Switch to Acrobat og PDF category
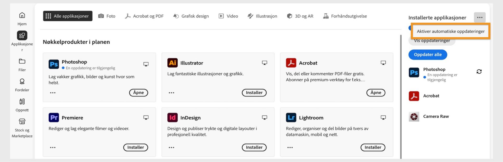This screenshot has width=503, height=162. pos(144,16)
